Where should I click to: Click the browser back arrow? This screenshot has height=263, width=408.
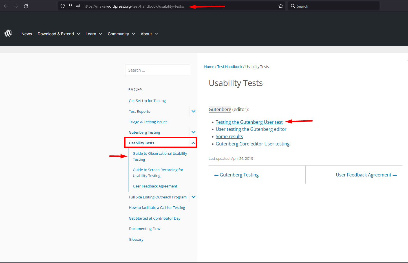6,6
